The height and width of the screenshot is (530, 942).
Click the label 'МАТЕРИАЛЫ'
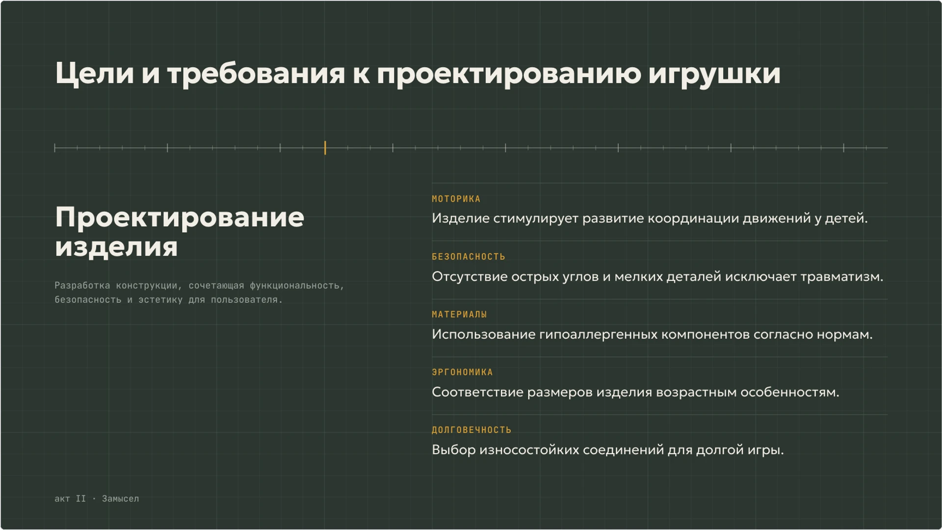click(x=459, y=315)
